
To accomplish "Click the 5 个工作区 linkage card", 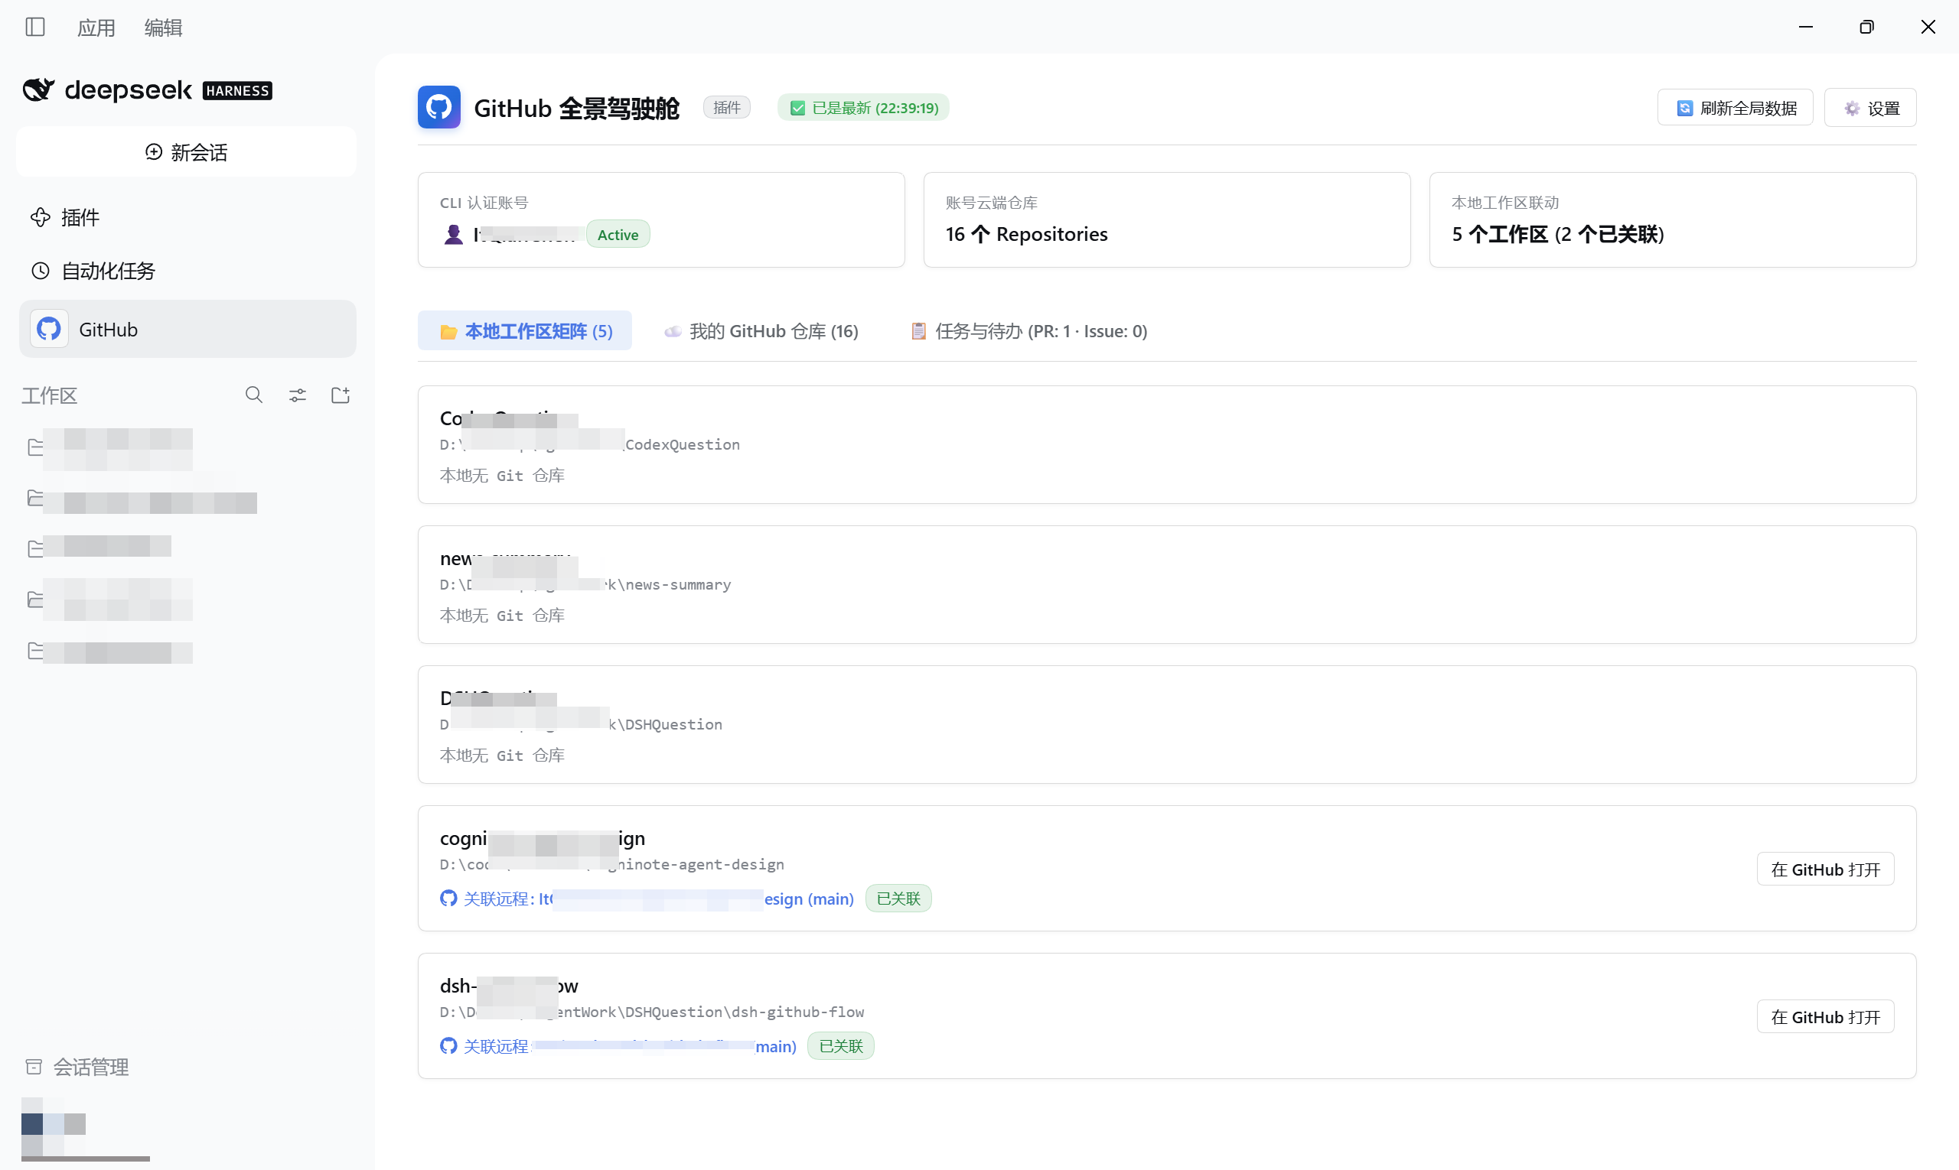I will tap(1673, 220).
